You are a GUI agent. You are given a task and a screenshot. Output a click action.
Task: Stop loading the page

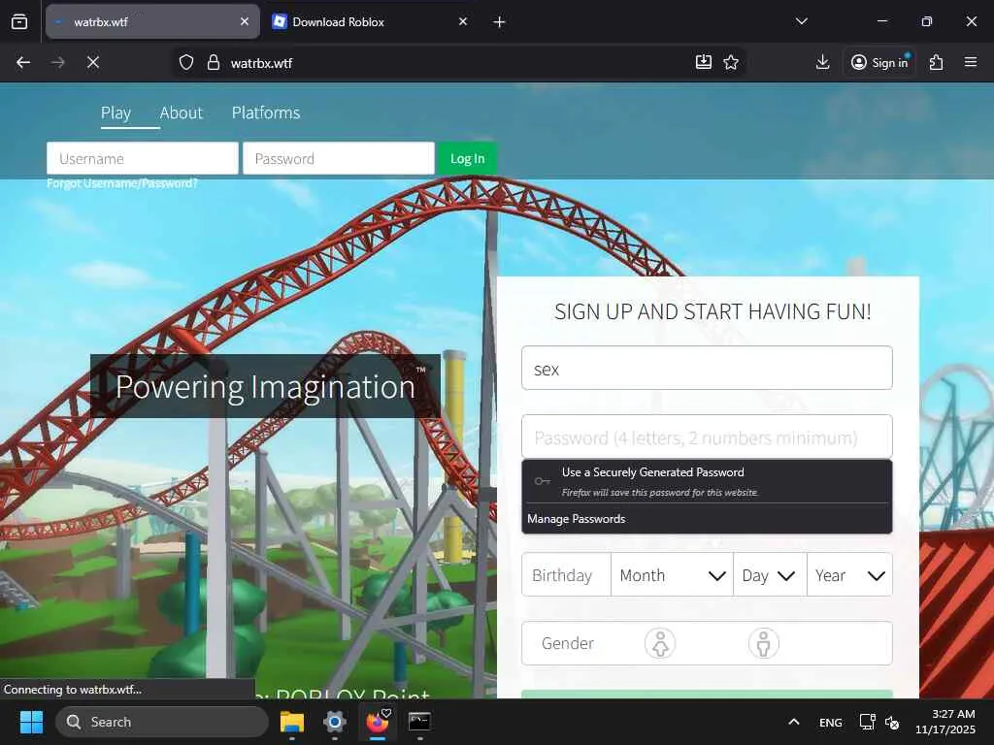[x=92, y=62]
